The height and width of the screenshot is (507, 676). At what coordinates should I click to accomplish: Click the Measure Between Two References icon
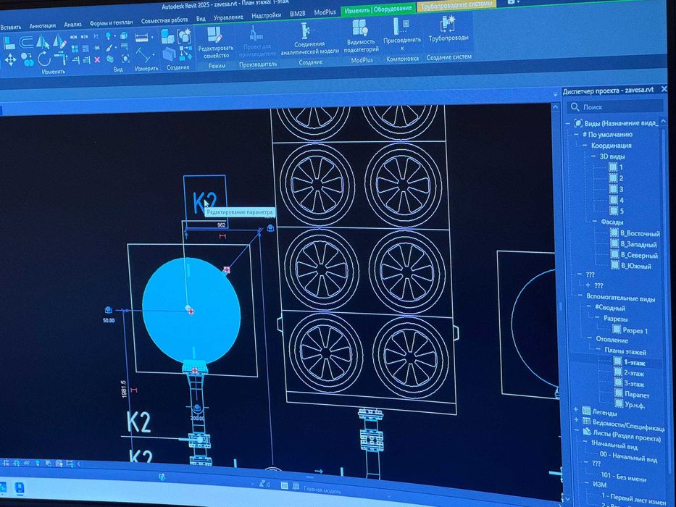click(x=144, y=55)
